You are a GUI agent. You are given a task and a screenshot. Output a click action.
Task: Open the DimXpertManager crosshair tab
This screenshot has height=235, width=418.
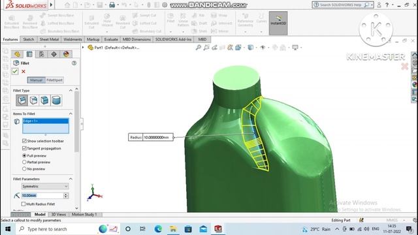coord(54,54)
